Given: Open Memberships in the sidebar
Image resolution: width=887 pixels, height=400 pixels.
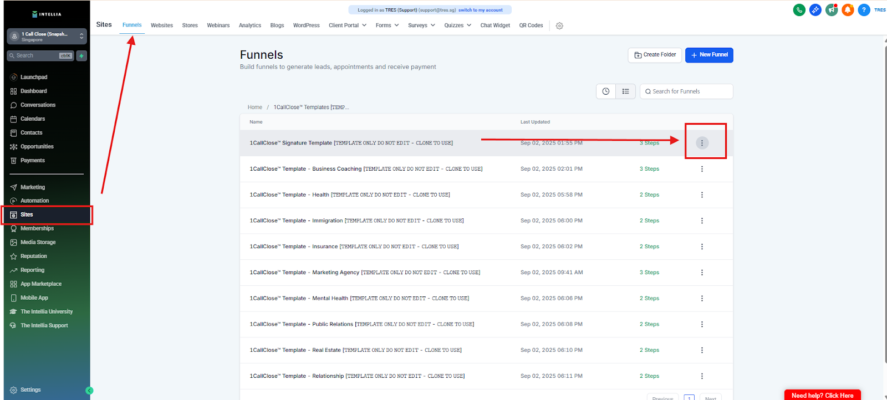Looking at the screenshot, I should pyautogui.click(x=37, y=228).
